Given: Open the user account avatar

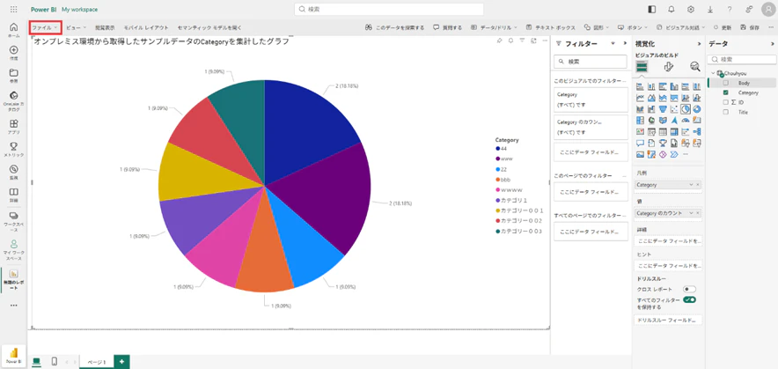Looking at the screenshot, I should coord(767,10).
